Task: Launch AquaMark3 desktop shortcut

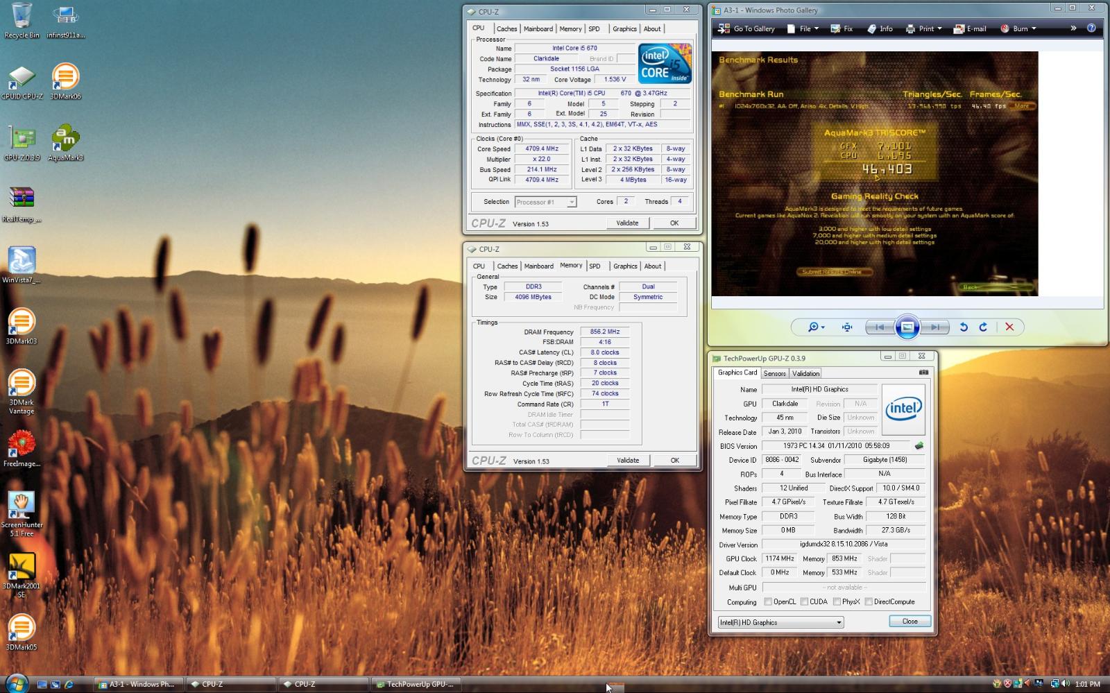Action: [x=65, y=143]
